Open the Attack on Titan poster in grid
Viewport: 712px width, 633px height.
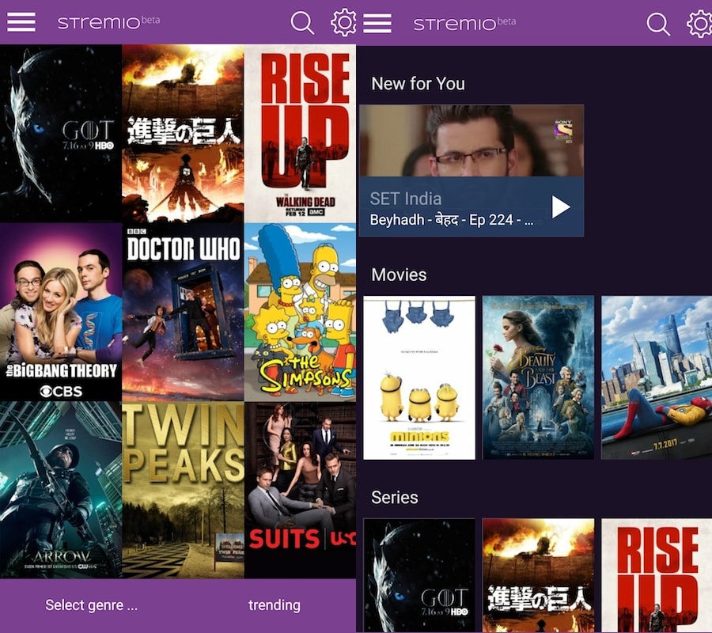183,134
